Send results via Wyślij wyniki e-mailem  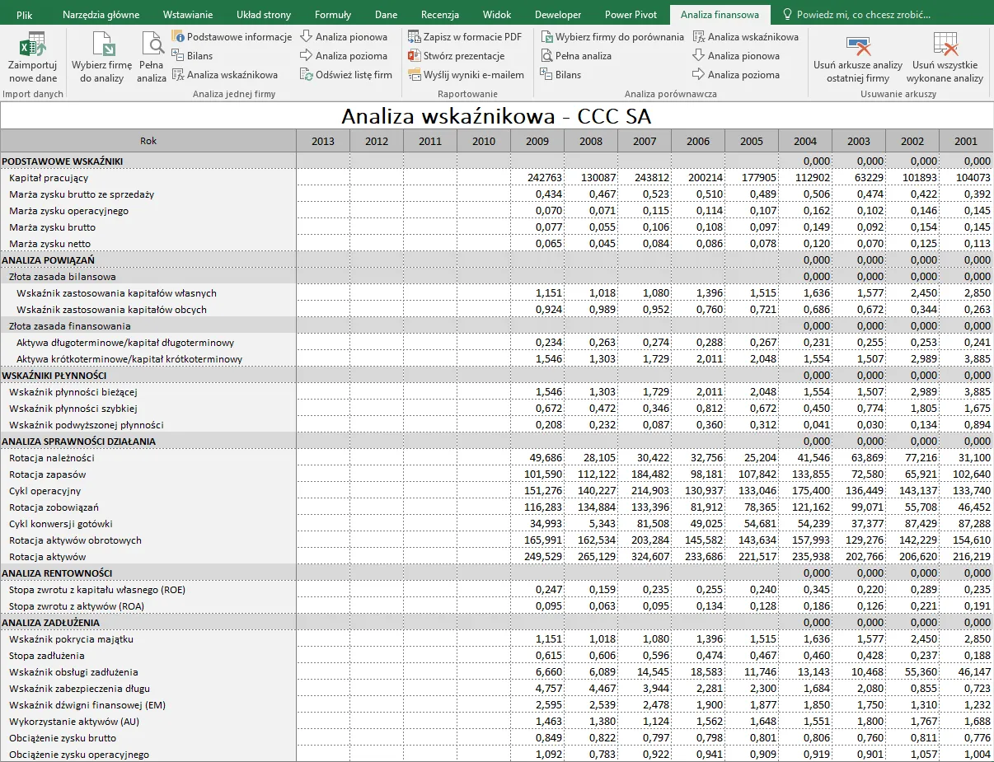413,73
